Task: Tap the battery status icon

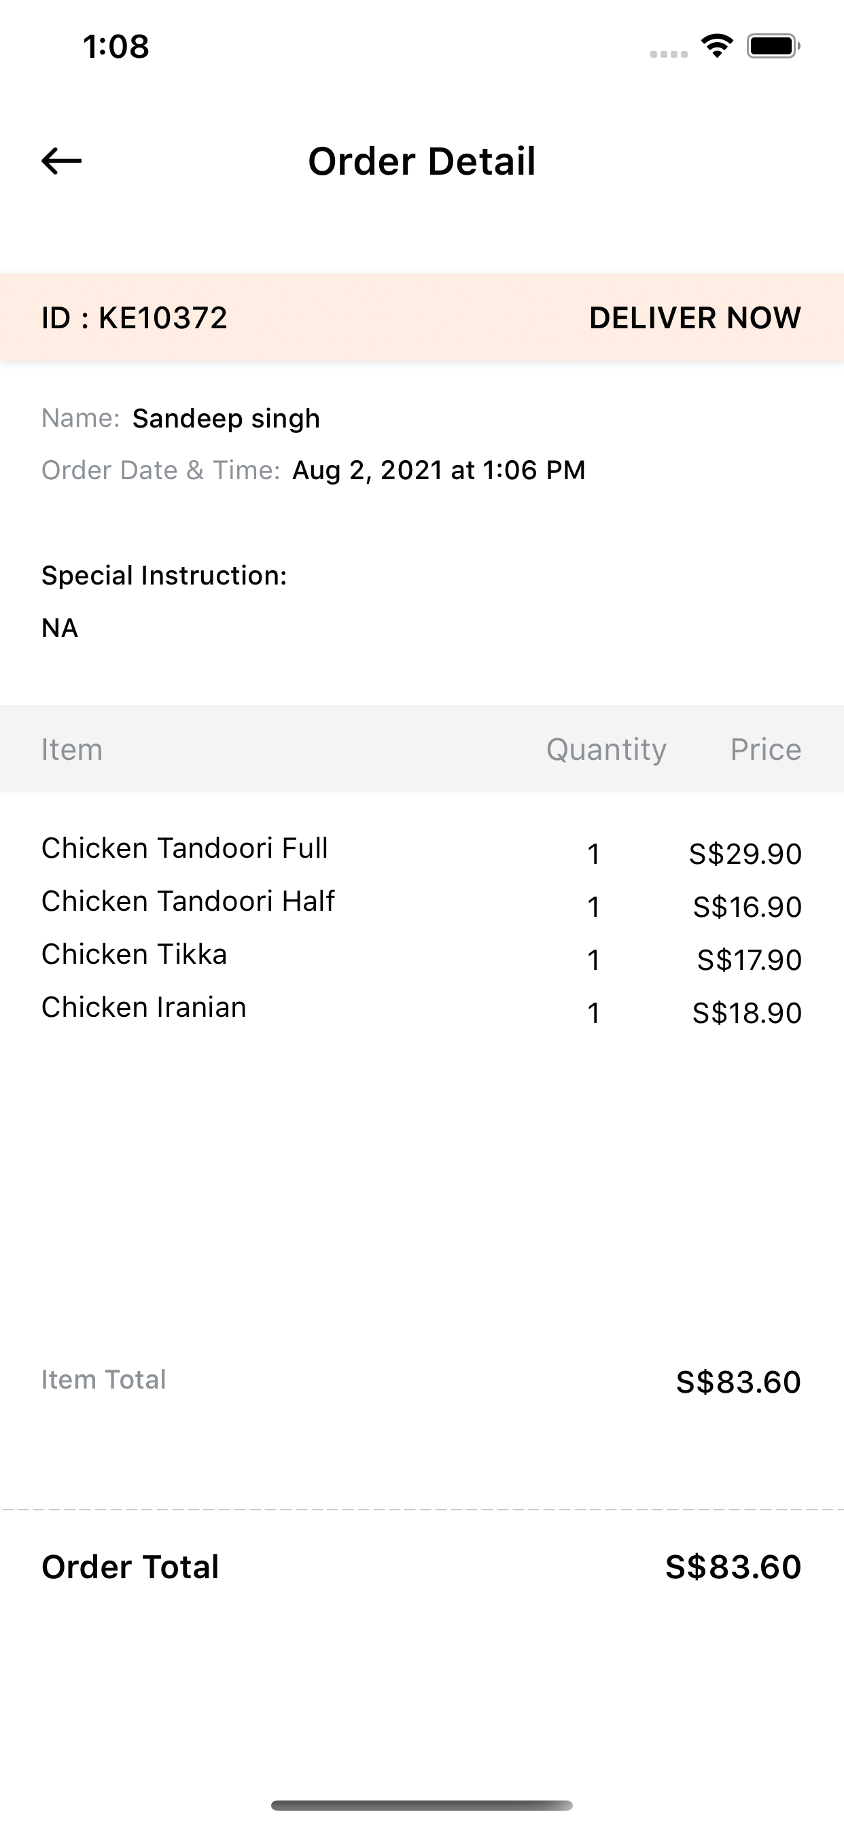Action: [x=773, y=46]
